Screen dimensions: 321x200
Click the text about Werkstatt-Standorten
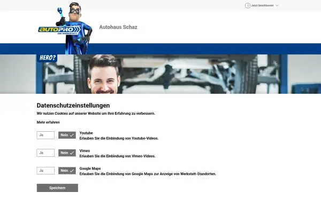coord(148,174)
